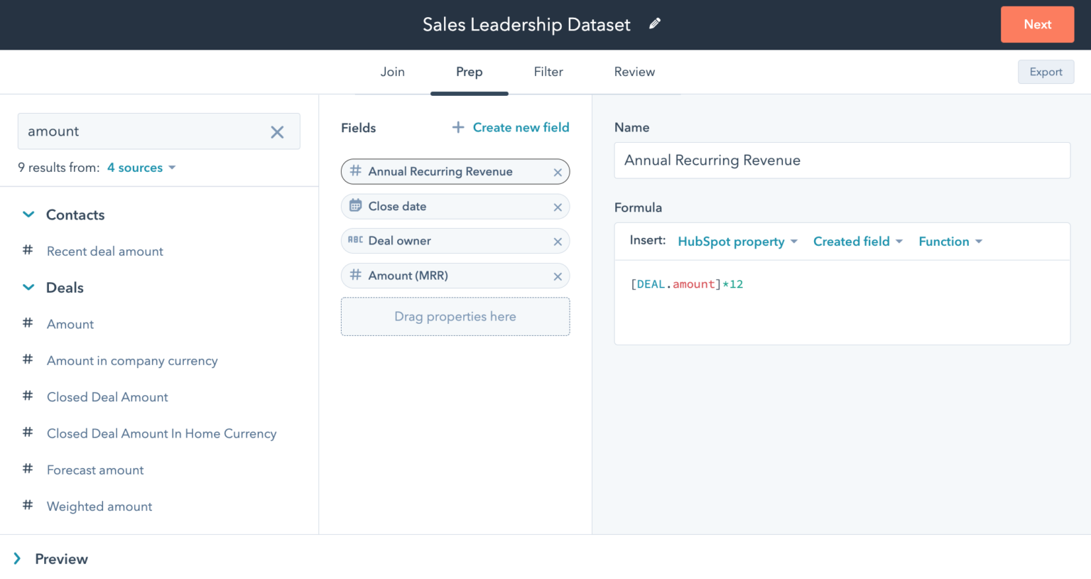Switch to the Review tab

(634, 72)
